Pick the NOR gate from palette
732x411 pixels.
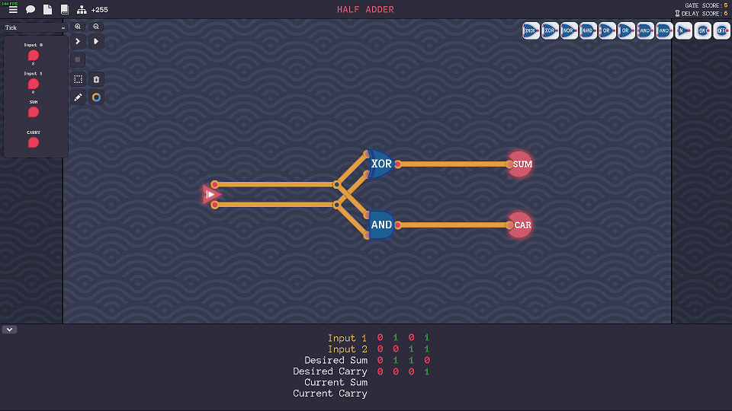pyautogui.click(x=569, y=31)
